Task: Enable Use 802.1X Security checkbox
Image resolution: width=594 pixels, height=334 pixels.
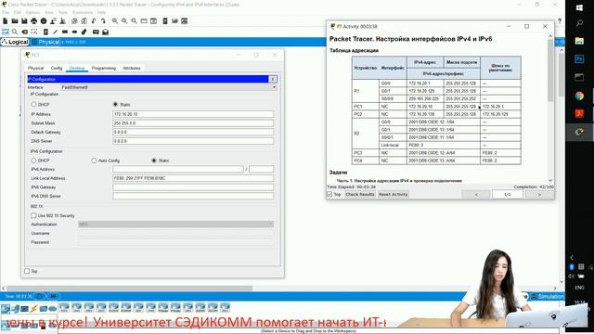Action: [33, 215]
